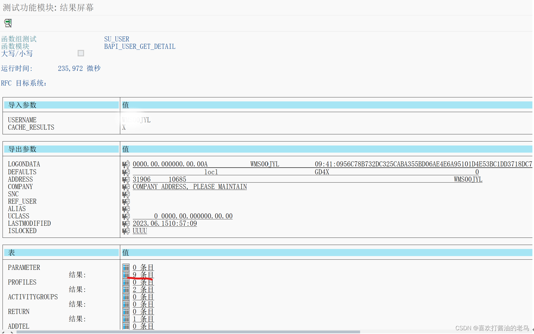Click the 导入参数 section header

(x=61, y=105)
